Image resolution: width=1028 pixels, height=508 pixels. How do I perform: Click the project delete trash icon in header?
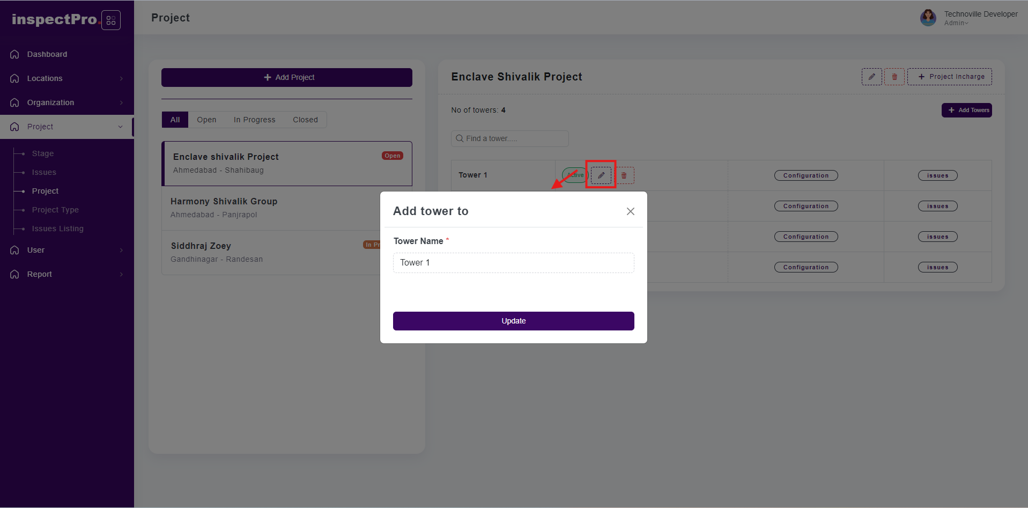pos(894,77)
